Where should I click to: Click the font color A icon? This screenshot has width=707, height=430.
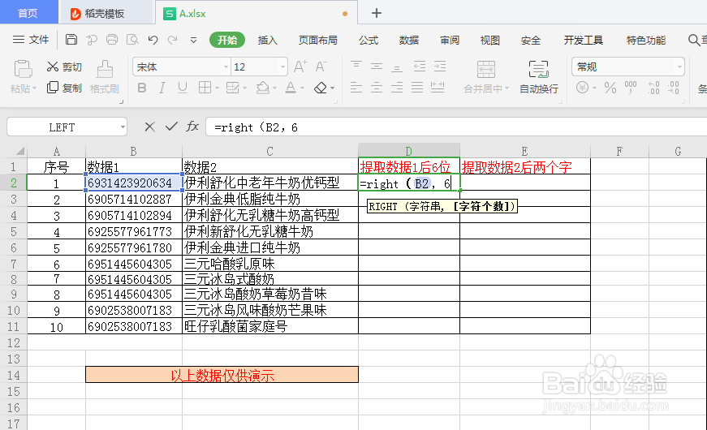pyautogui.click(x=291, y=88)
